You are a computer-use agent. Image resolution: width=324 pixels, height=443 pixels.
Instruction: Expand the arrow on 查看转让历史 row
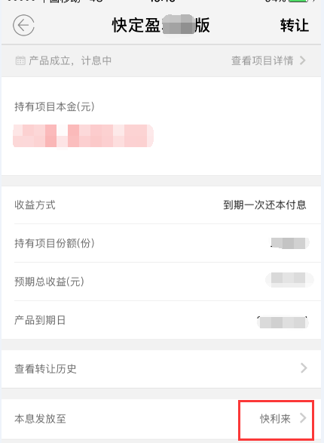click(x=304, y=368)
